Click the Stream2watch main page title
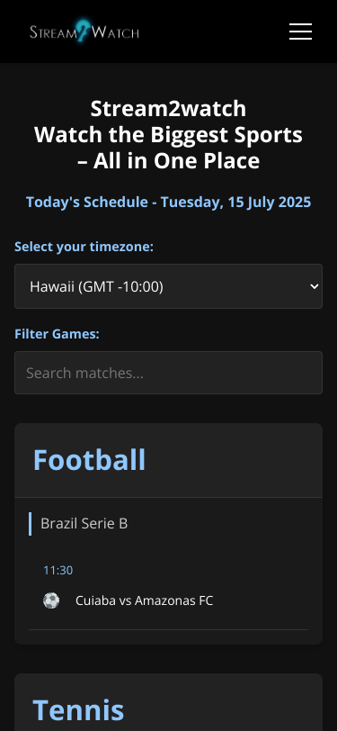Image resolution: width=337 pixels, height=731 pixels. tap(168, 109)
